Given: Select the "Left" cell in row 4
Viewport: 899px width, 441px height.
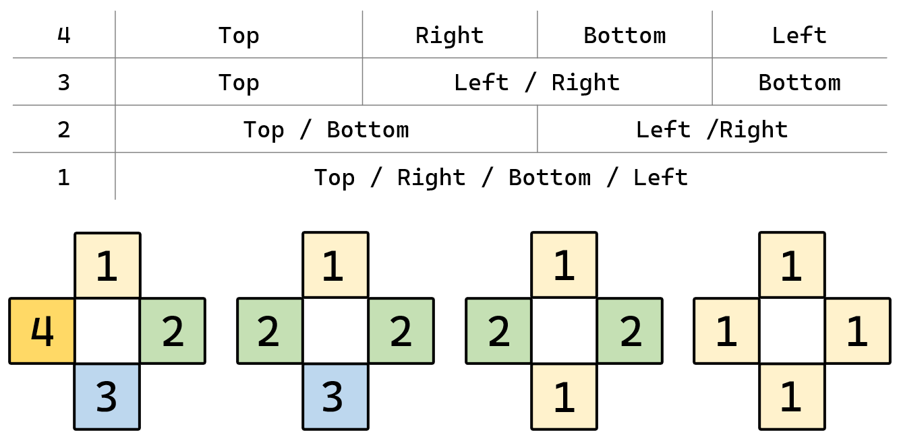Looking at the screenshot, I should (x=799, y=35).
